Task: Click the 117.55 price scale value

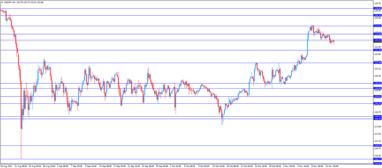Action: point(377,134)
